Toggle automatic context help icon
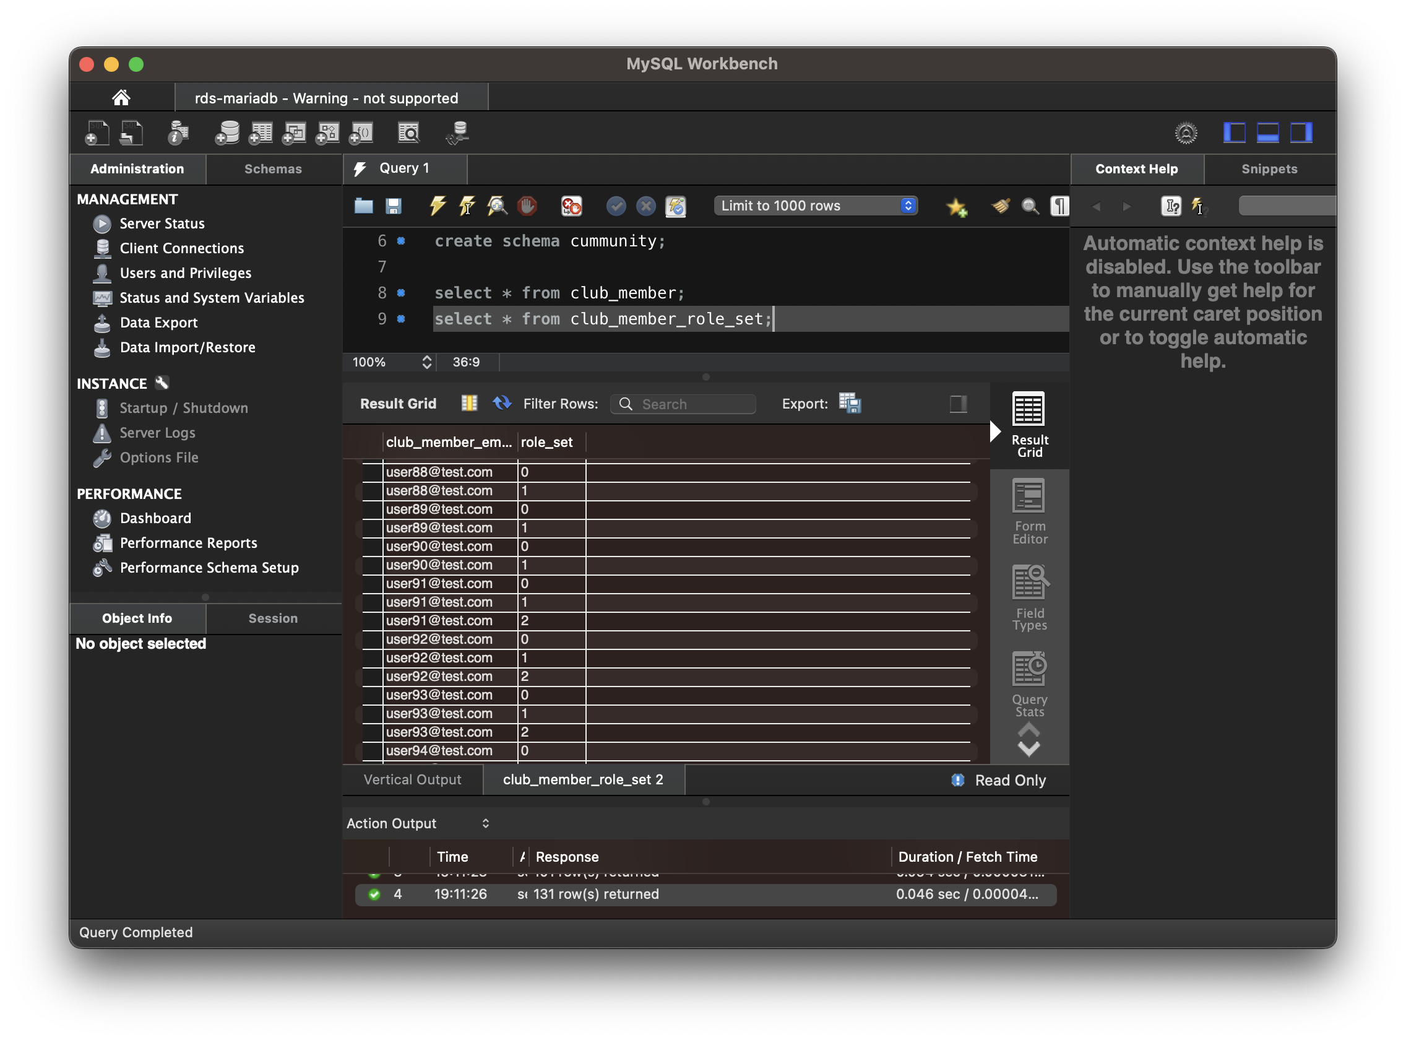 [x=1197, y=207]
